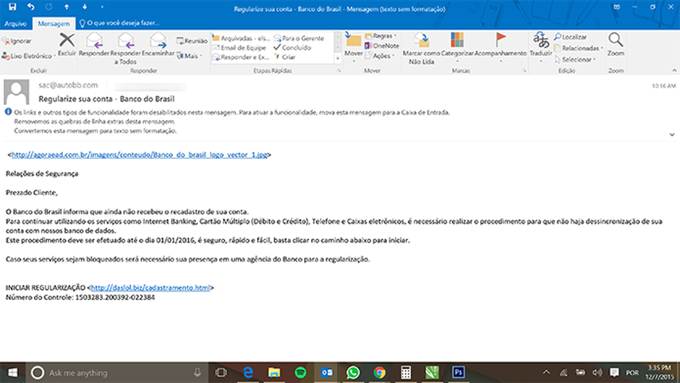Image resolution: width=680 pixels, height=383 pixels.
Task: Open the Windows Start menu
Action: click(x=12, y=373)
